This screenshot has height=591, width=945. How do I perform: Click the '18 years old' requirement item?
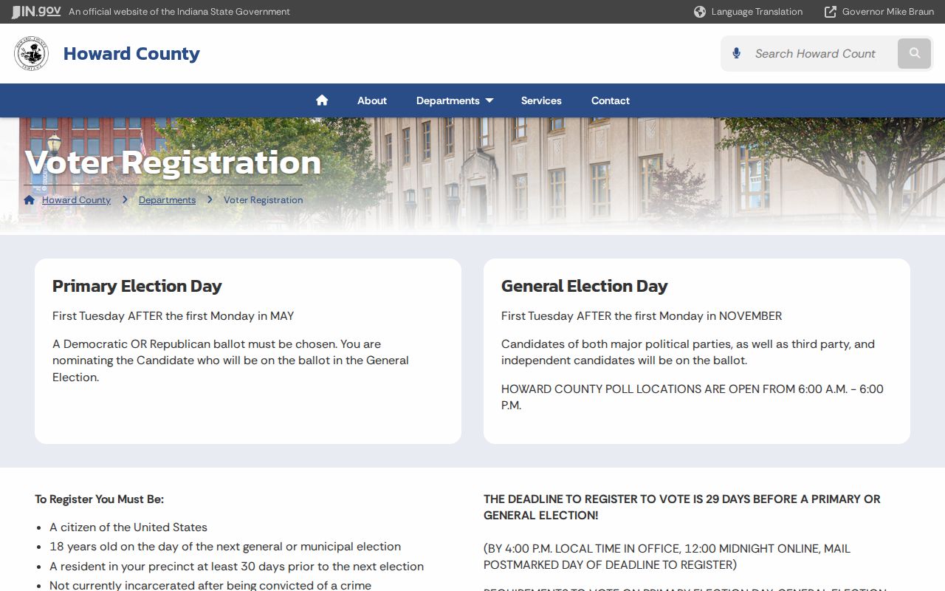225,547
